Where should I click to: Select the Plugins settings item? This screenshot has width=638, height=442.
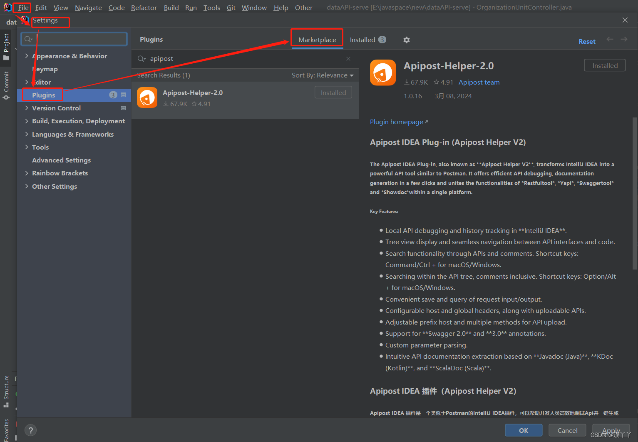[x=74, y=95]
